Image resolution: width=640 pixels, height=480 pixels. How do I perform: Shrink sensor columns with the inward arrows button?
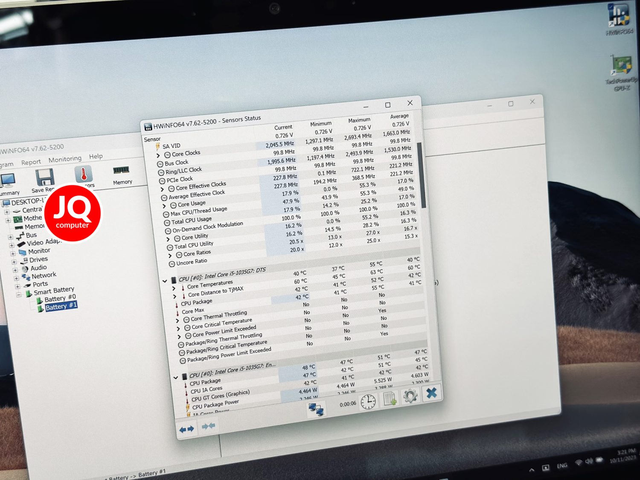pos(208,426)
